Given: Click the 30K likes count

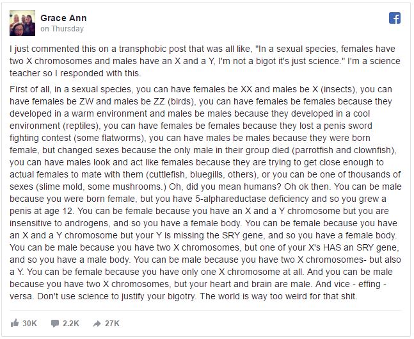Looking at the screenshot, I should click(29, 323).
